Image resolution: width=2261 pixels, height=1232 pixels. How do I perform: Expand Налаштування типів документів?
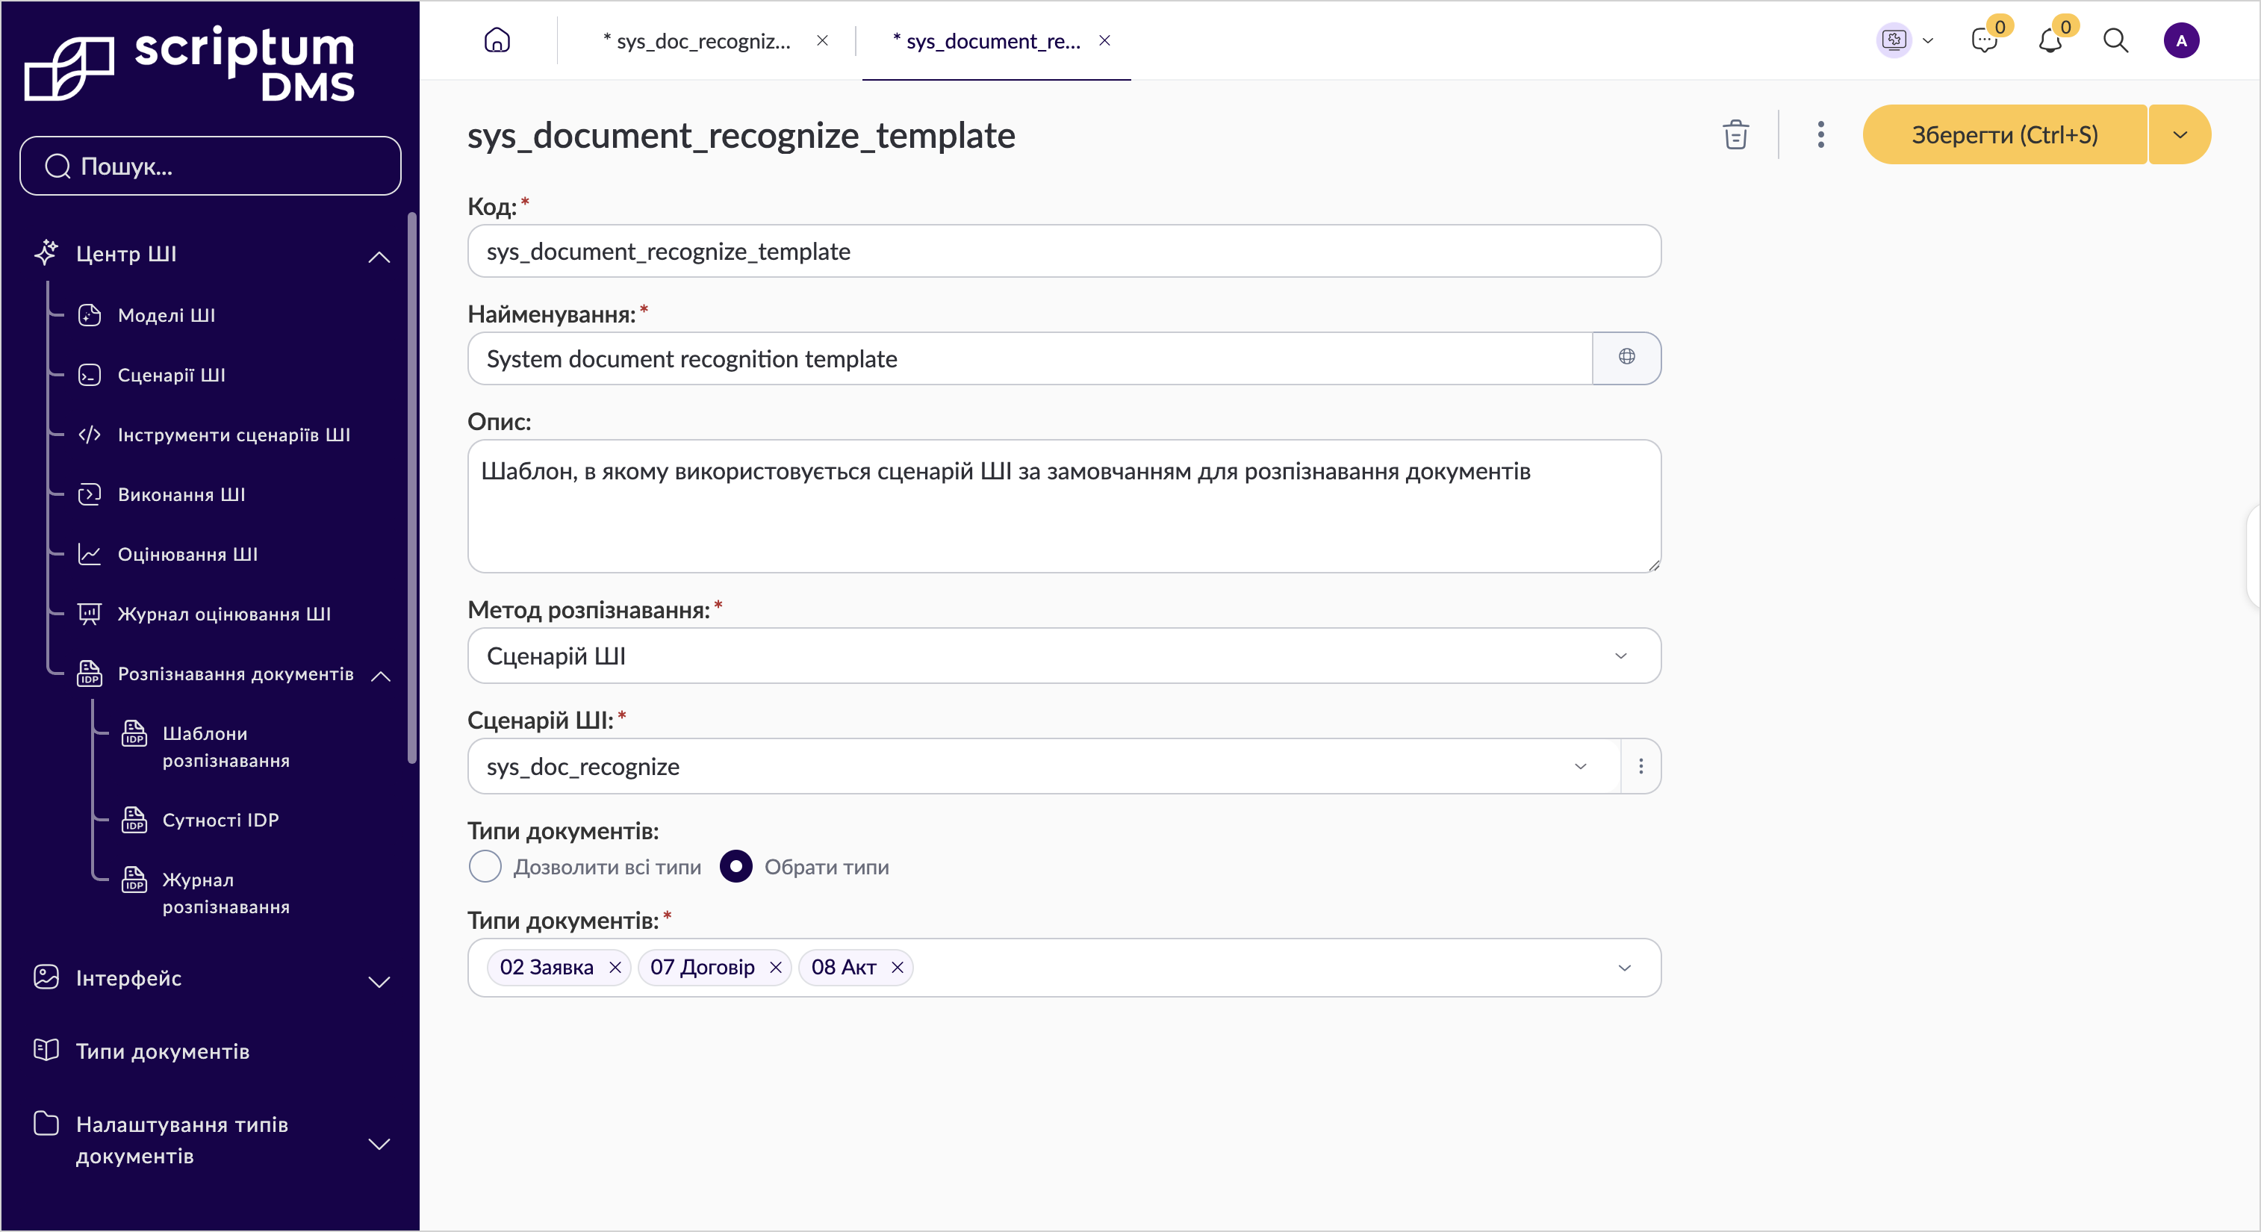(x=379, y=1143)
